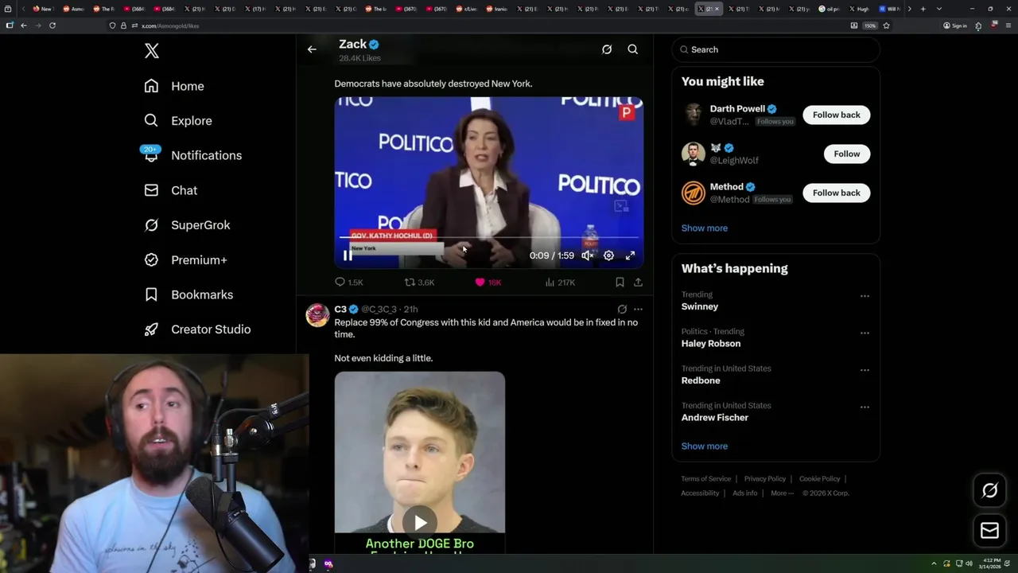Open SuperGrok in sidebar
Image resolution: width=1018 pixels, height=573 pixels.
pos(187,225)
